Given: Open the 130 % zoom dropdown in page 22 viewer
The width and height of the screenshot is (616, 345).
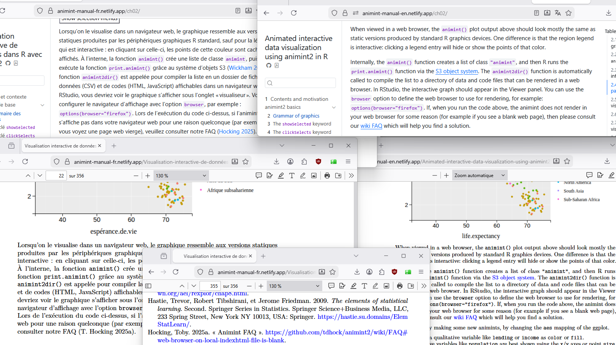Looking at the screenshot, I should tap(181, 176).
